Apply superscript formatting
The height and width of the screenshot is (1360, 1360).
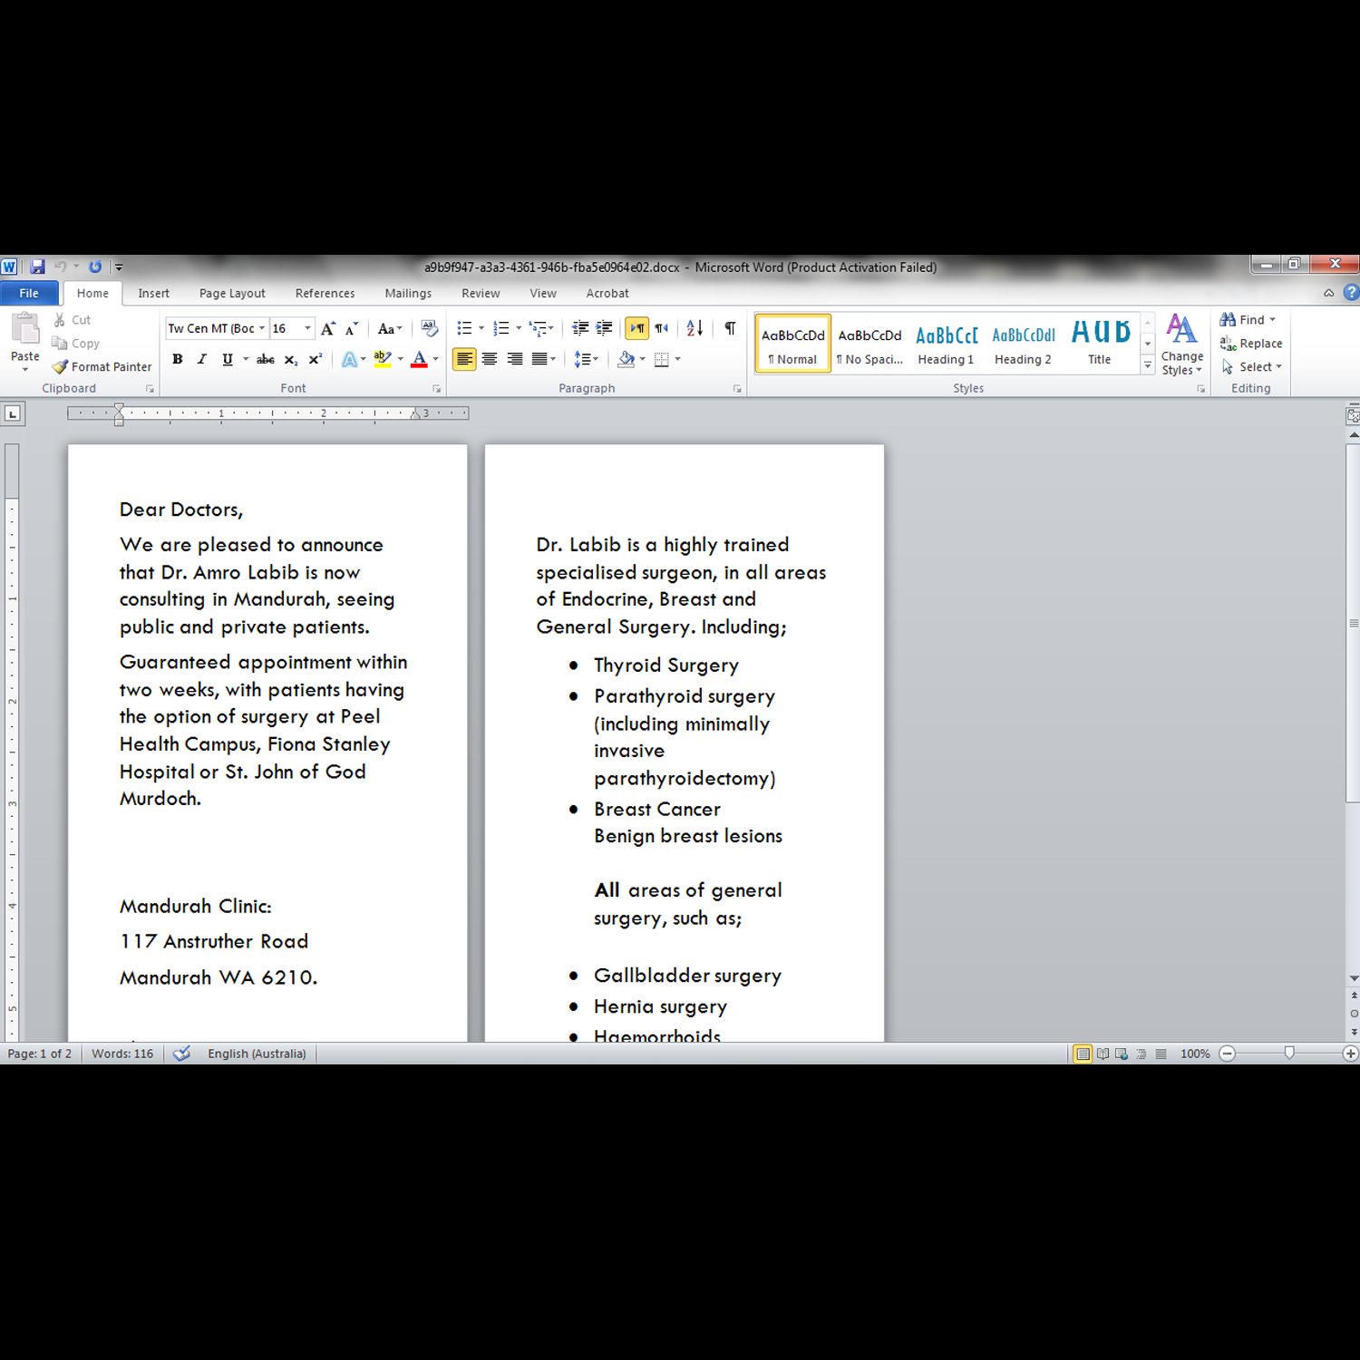click(315, 359)
